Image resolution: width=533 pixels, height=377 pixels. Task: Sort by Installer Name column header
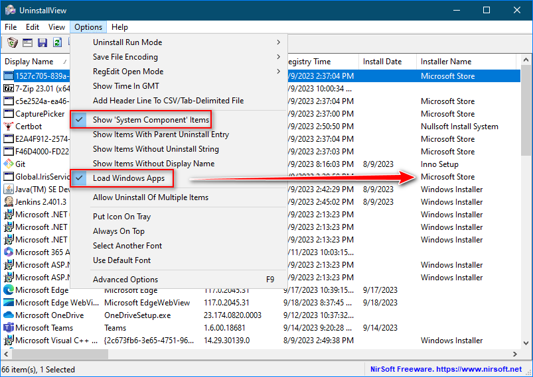click(x=466, y=62)
